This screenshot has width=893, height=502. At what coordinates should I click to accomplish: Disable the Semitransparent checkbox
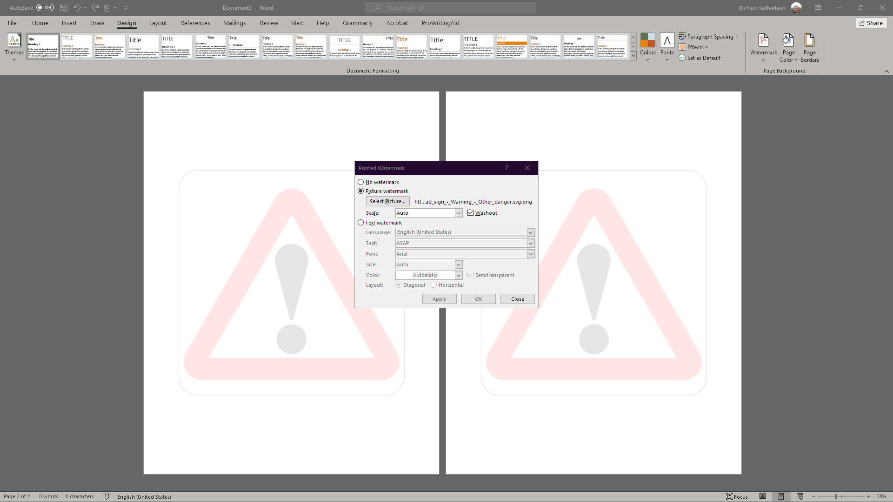click(x=471, y=275)
